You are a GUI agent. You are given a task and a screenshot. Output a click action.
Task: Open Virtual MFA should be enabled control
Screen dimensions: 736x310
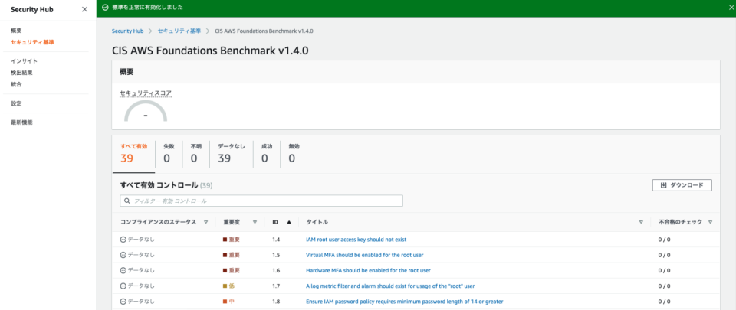point(365,255)
